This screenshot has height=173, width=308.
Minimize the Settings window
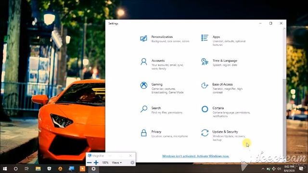[x=260, y=23]
